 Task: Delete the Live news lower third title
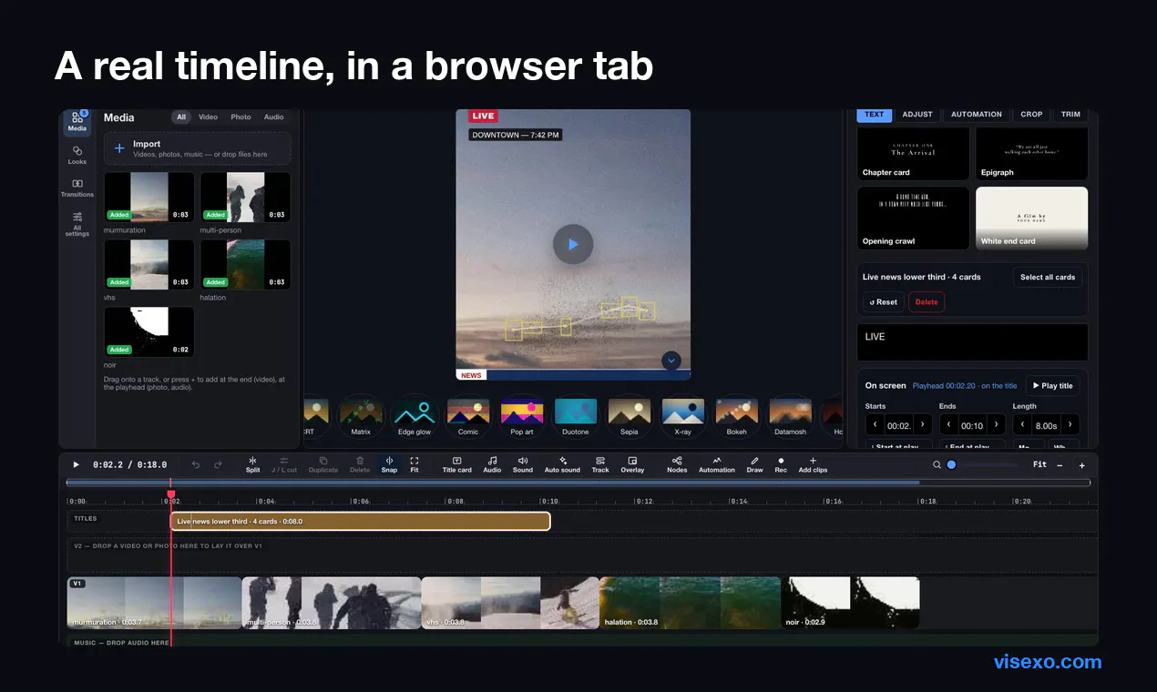[927, 302]
